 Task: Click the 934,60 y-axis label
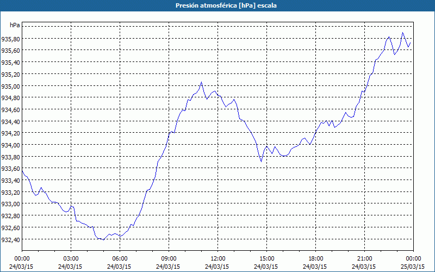(x=10, y=110)
